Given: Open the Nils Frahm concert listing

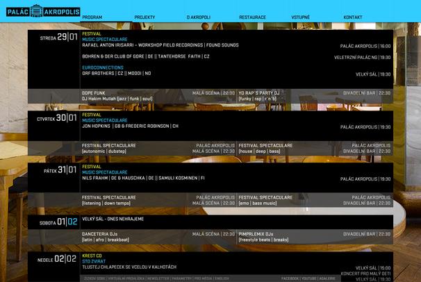Looking at the screenshot, I should [143, 178].
